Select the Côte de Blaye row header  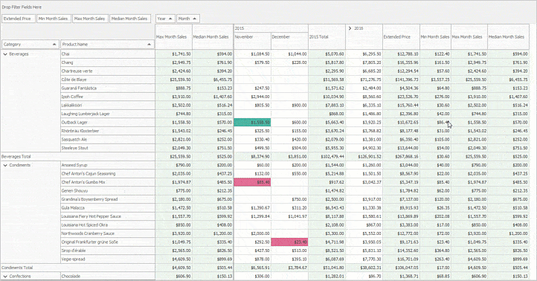pos(108,80)
